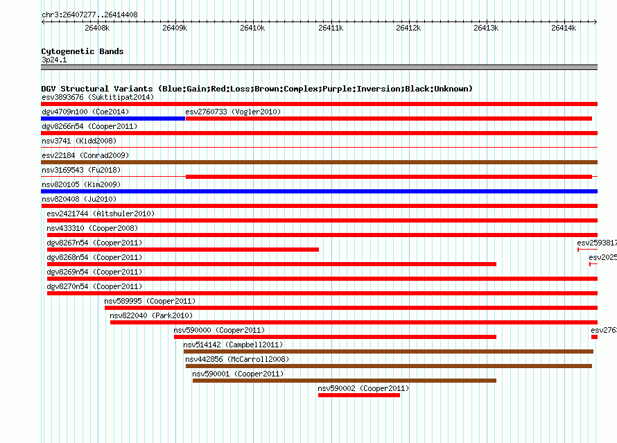Click the red bar of dgv8267n54
Screen dimensions: 617x443
183,250
